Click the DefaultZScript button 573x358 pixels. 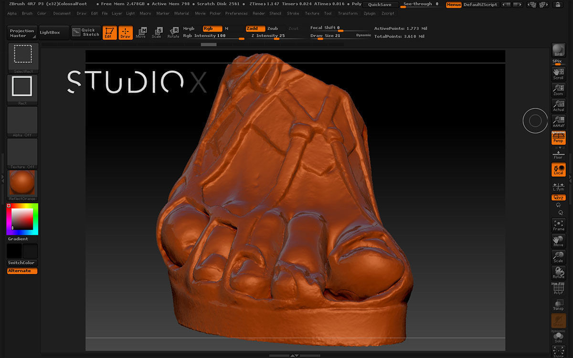pos(480,5)
